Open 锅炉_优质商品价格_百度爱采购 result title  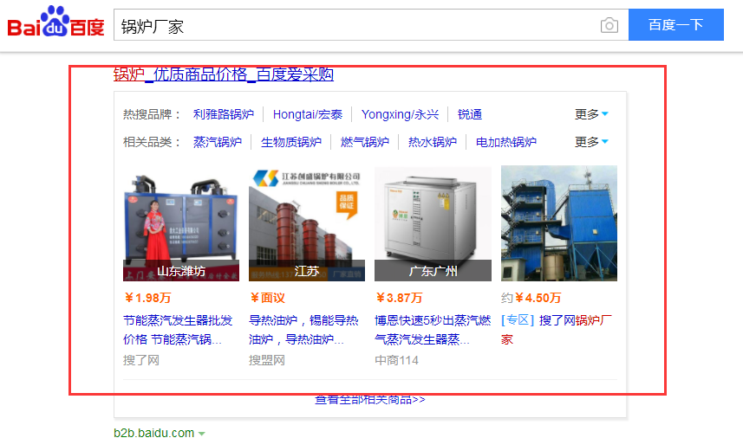point(224,74)
